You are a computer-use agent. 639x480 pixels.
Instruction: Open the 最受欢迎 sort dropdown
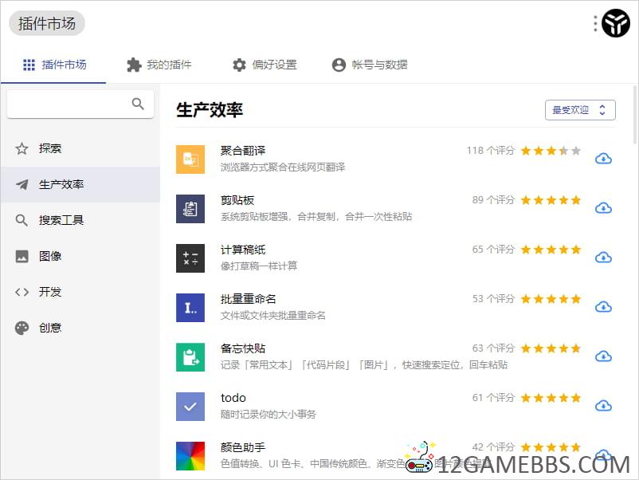[579, 110]
